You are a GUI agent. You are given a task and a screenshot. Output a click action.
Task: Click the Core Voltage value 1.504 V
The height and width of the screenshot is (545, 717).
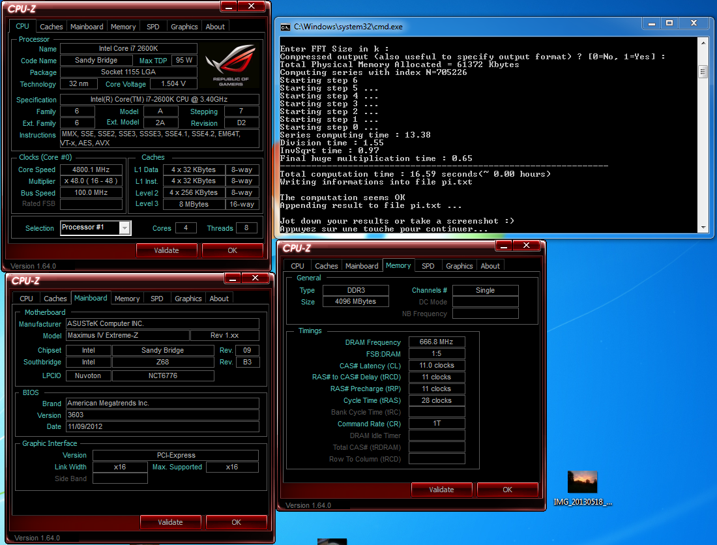pos(173,83)
